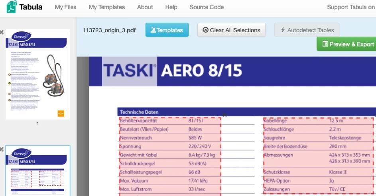Click the 'Schlauchlänge' row label
Image resolution: width=376 pixels, height=196 pixels.
279,129
